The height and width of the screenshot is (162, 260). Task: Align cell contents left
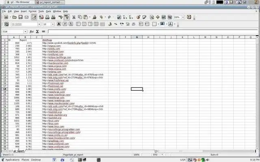[x=78, y=24]
